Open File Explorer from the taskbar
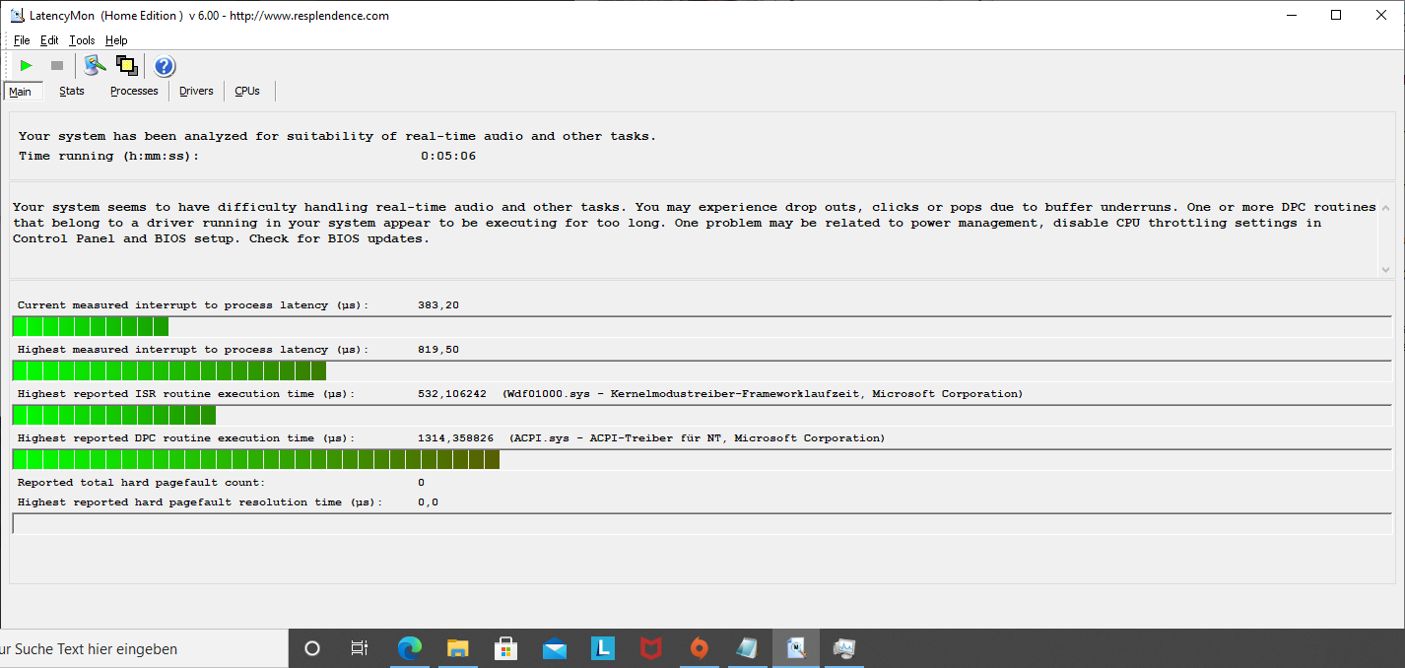 (457, 648)
